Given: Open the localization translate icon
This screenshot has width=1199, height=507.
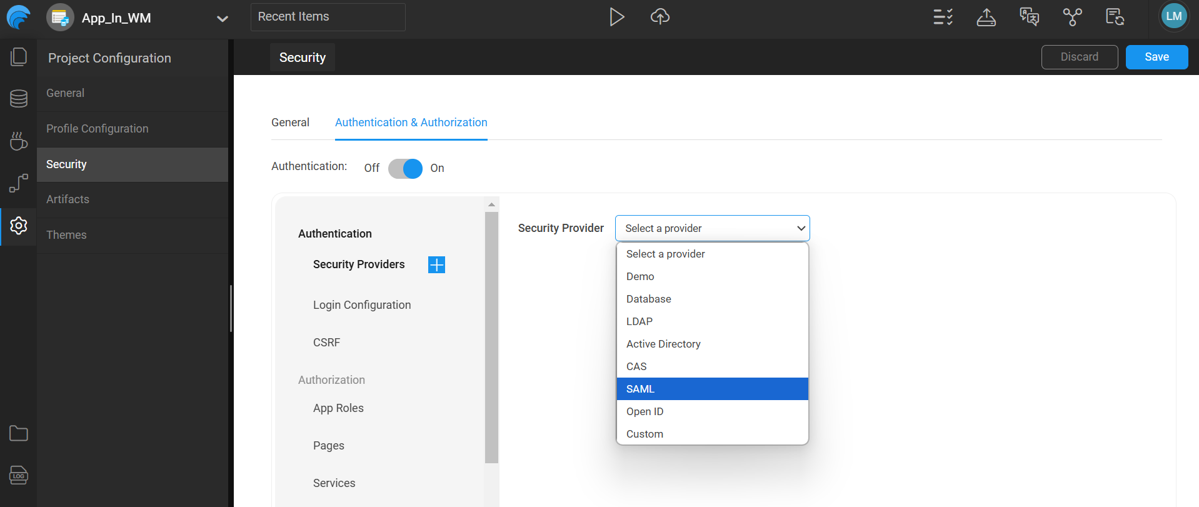Looking at the screenshot, I should (x=1029, y=17).
